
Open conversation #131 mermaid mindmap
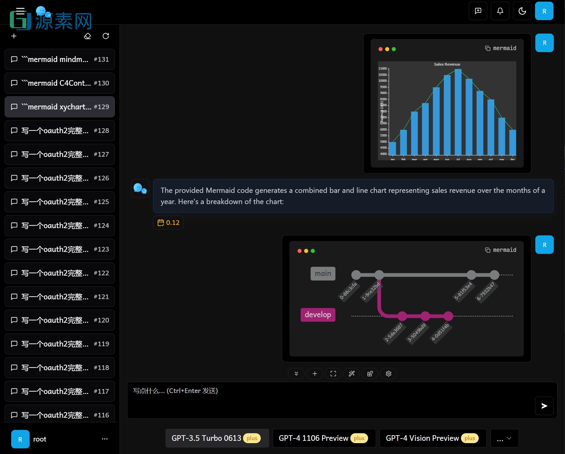60,59
